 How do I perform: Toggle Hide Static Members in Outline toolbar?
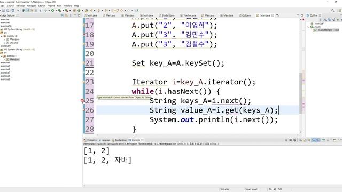click(x=333, y=20)
